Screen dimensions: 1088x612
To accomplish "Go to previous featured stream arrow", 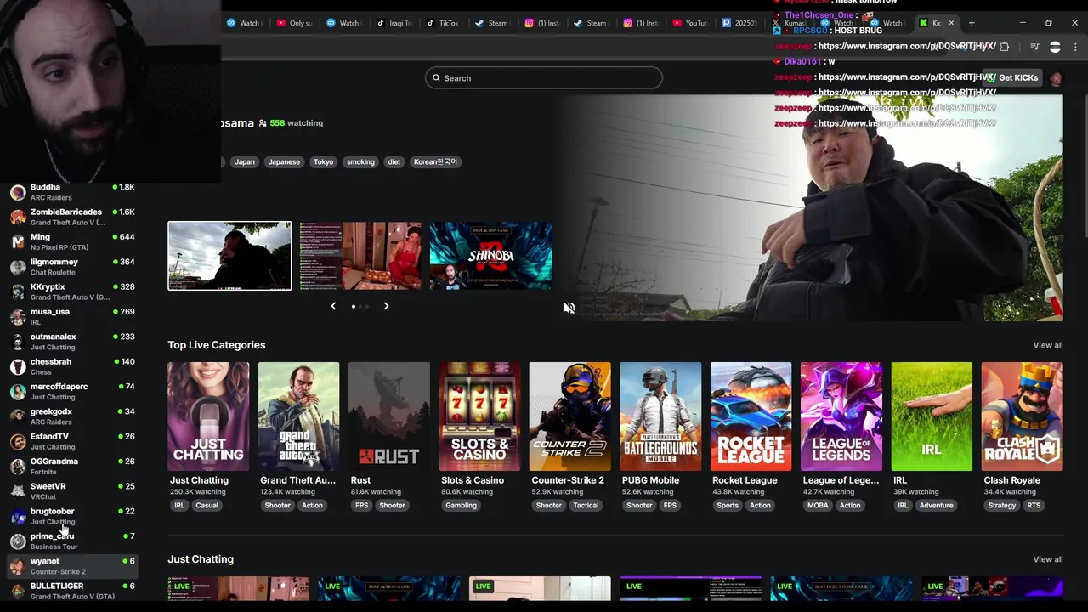I will point(333,306).
